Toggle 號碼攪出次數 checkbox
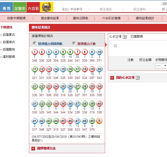The width and height of the screenshot is (167, 157). pos(74,43)
